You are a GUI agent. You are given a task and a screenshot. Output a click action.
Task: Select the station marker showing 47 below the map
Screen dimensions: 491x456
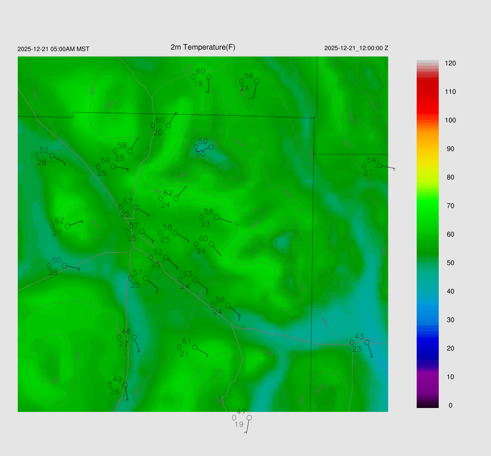pyautogui.click(x=249, y=418)
